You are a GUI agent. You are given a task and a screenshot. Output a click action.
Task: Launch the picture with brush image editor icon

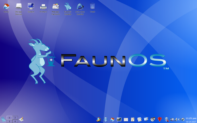146,119
